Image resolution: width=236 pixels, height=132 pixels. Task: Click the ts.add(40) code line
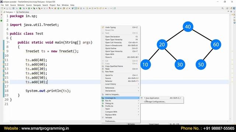pyautogui.click(x=36, y=60)
